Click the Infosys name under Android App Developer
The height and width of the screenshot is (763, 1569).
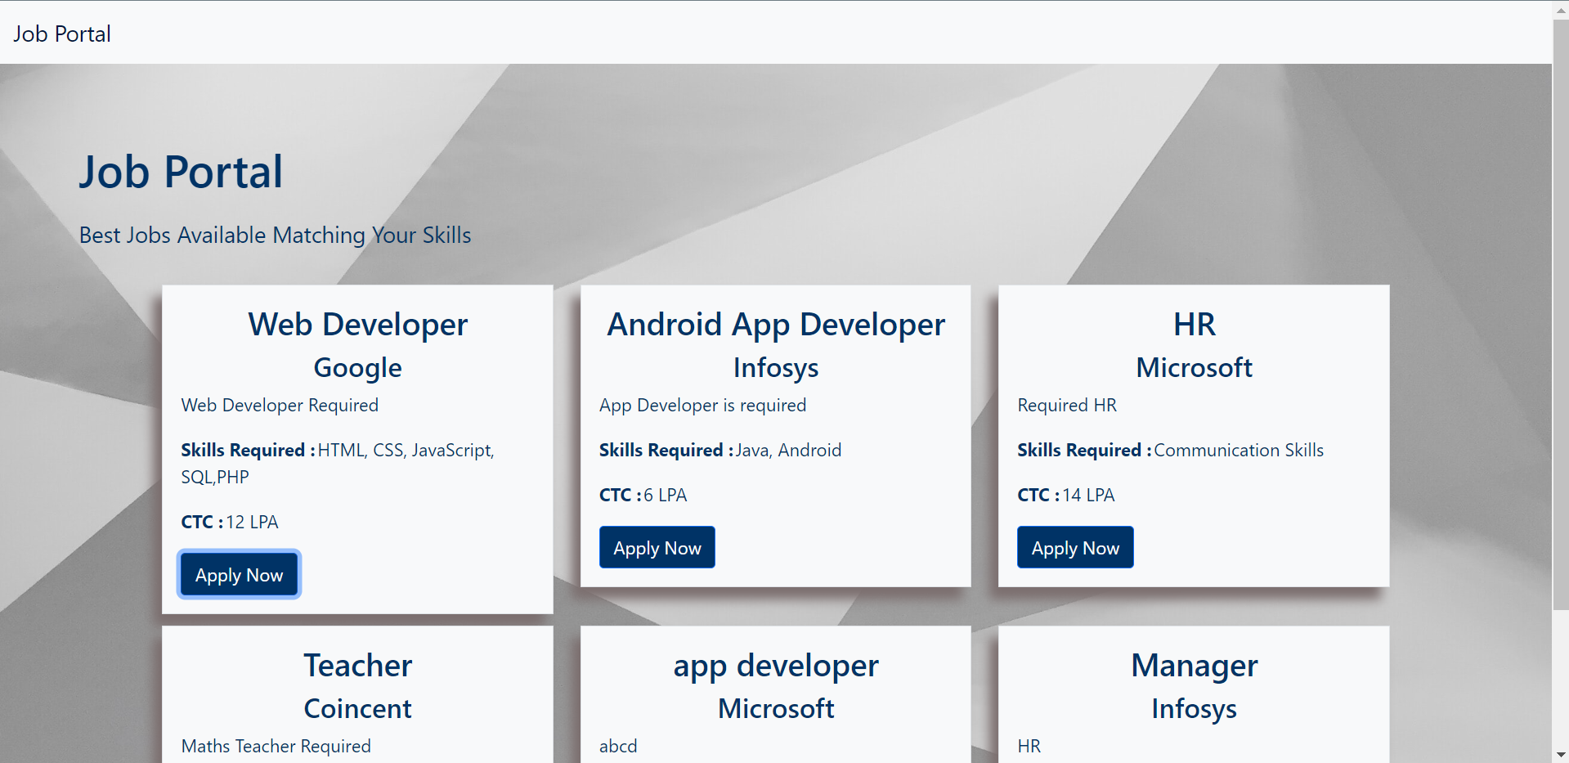point(775,367)
